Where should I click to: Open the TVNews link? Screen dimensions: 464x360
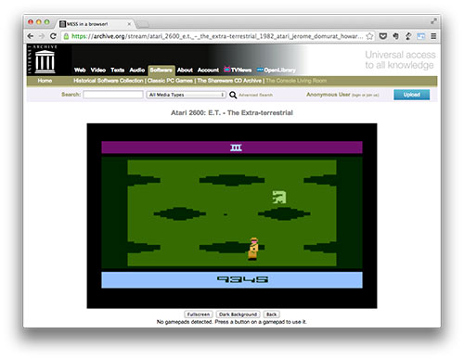click(x=238, y=70)
